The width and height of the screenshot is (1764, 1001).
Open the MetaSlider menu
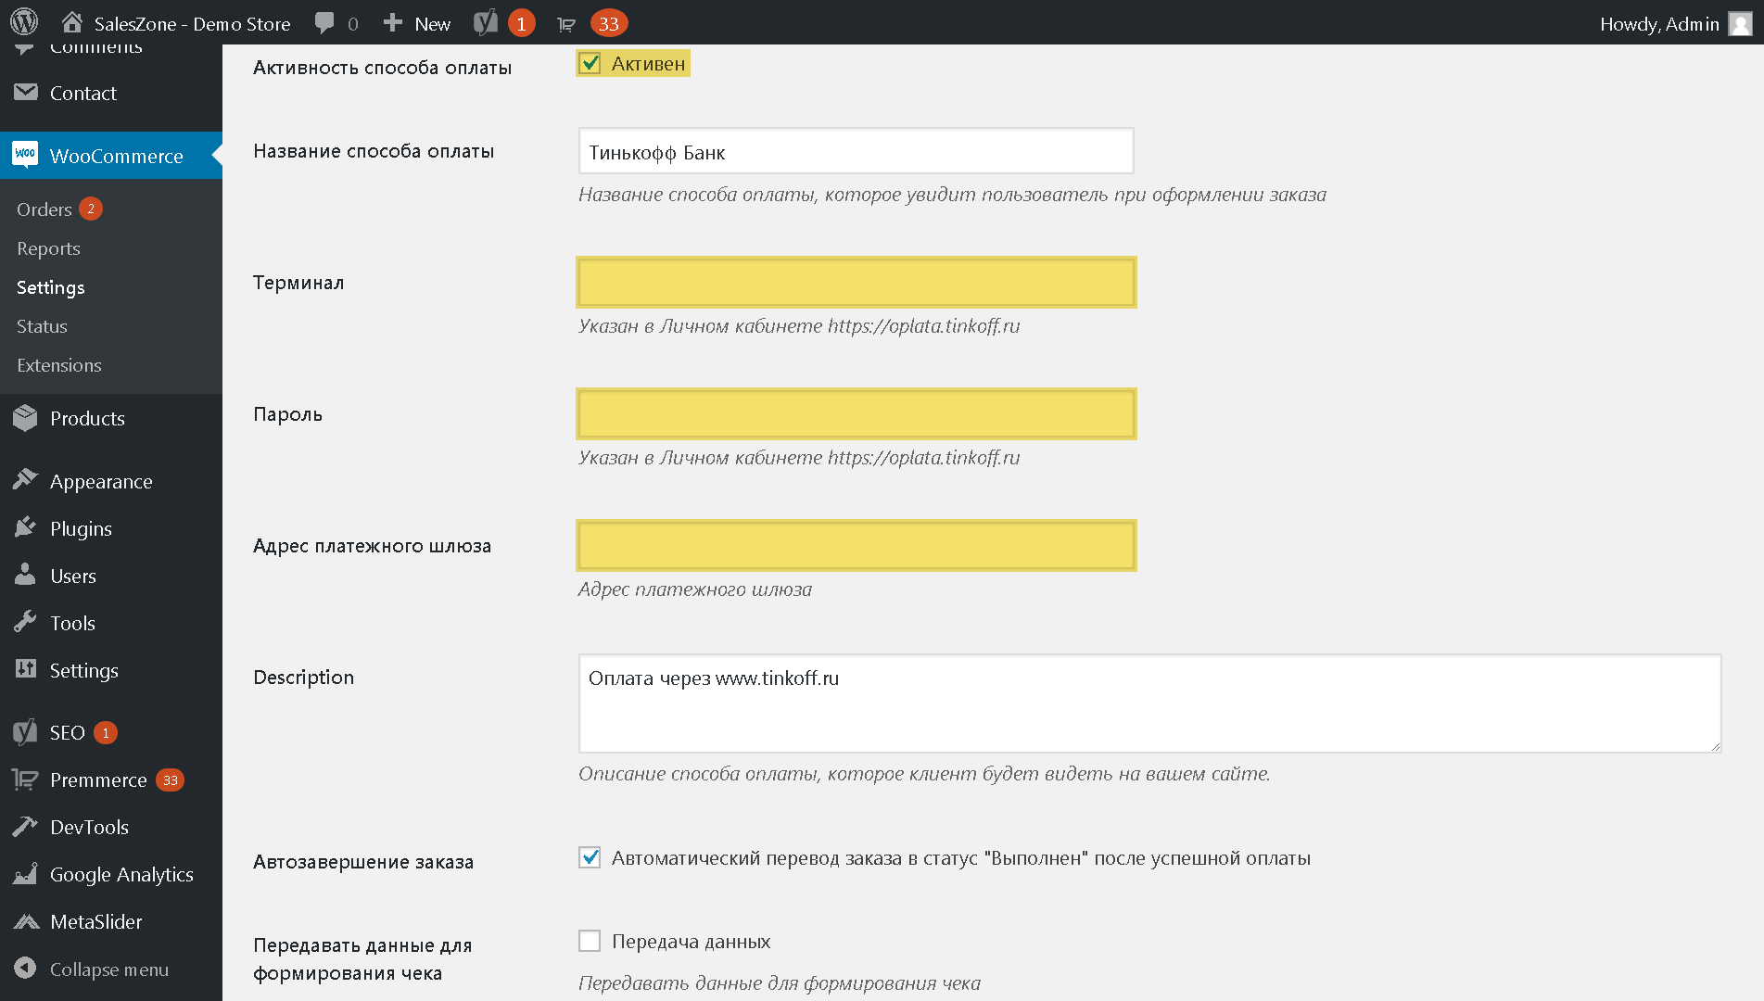tap(96, 921)
